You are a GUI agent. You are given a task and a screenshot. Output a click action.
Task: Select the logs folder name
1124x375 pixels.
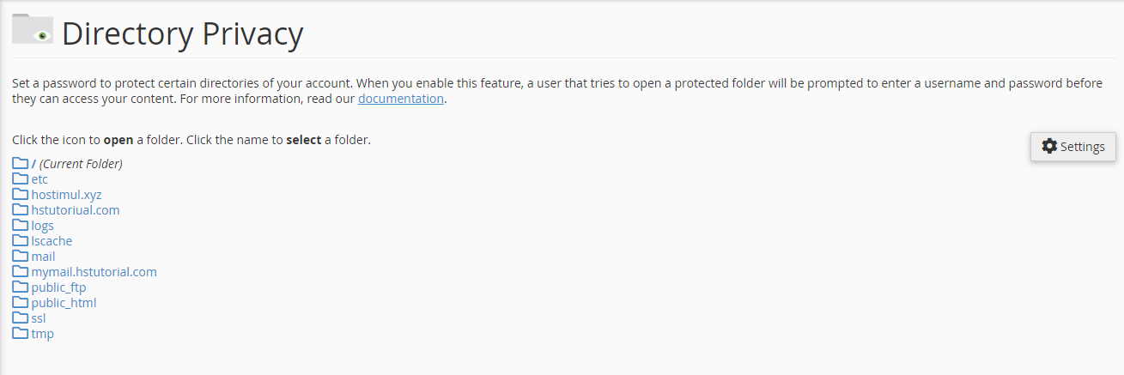click(42, 226)
